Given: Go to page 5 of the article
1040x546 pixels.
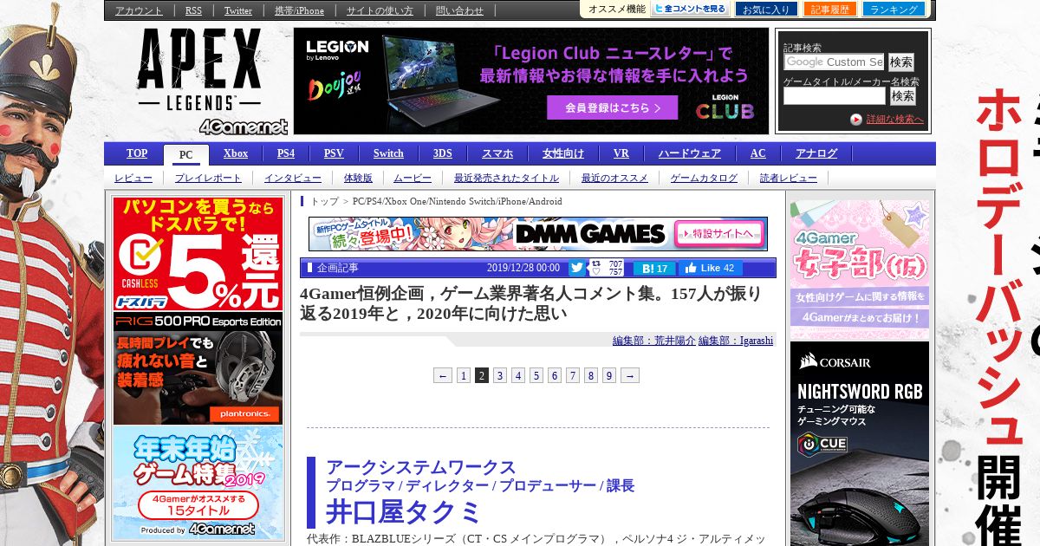Looking at the screenshot, I should pos(536,375).
